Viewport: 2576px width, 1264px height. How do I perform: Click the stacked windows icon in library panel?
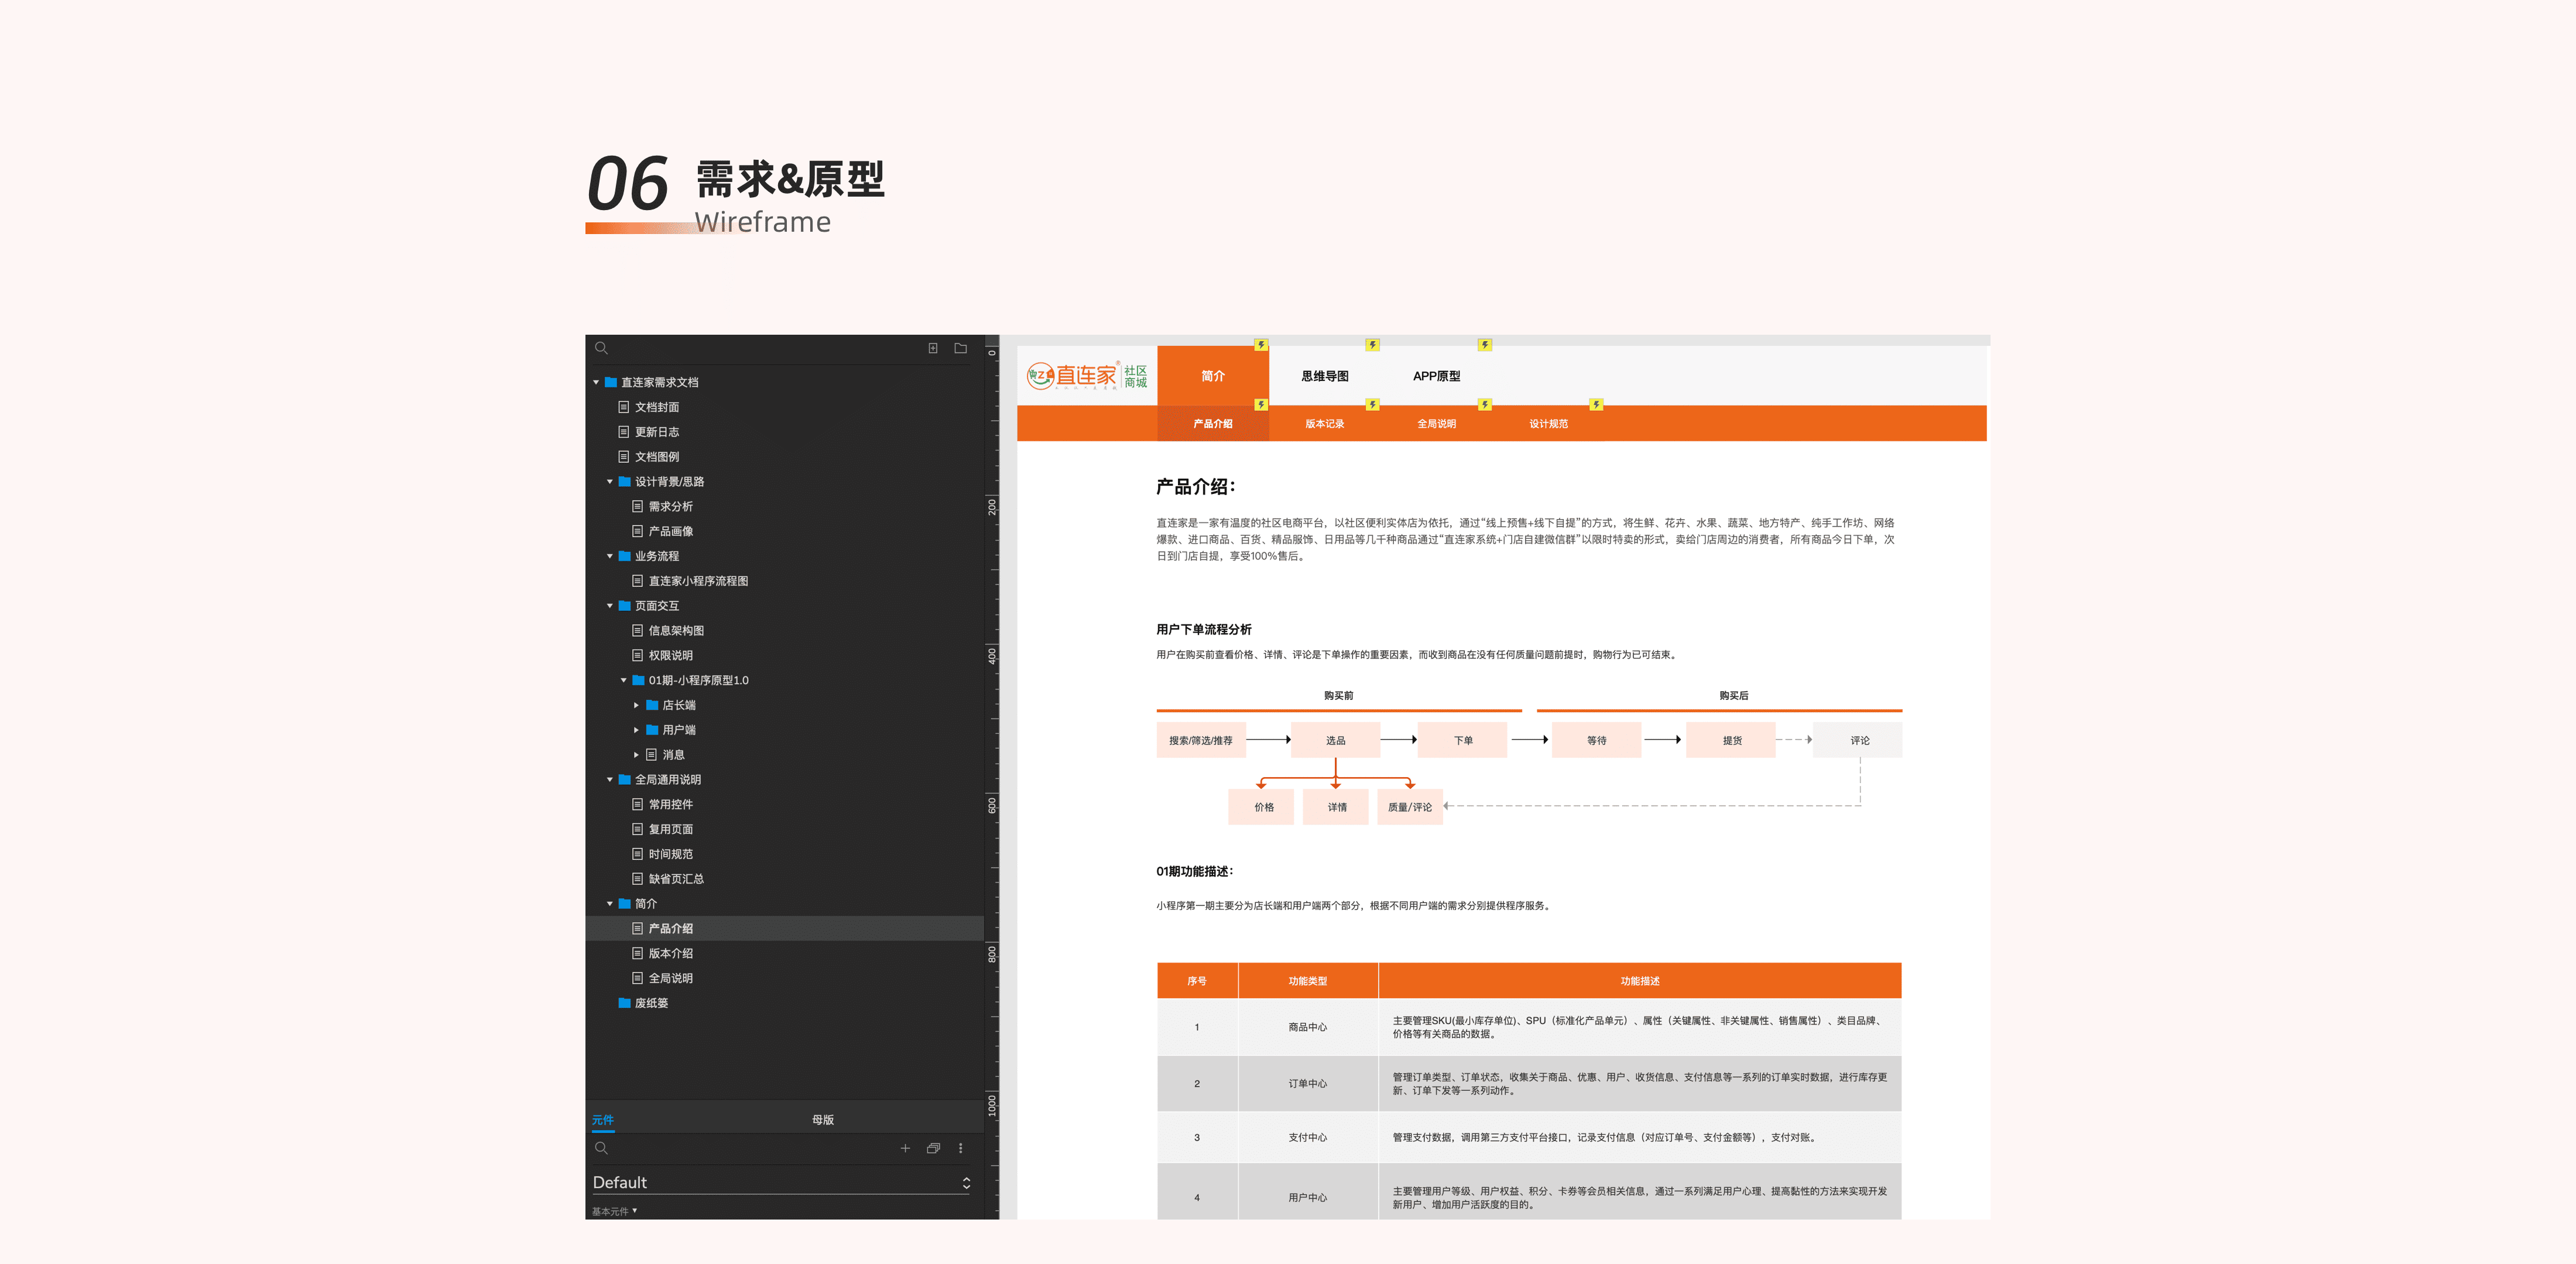tap(933, 1148)
